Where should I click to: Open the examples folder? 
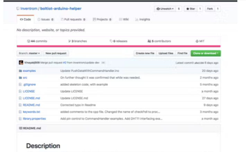pos(29,71)
